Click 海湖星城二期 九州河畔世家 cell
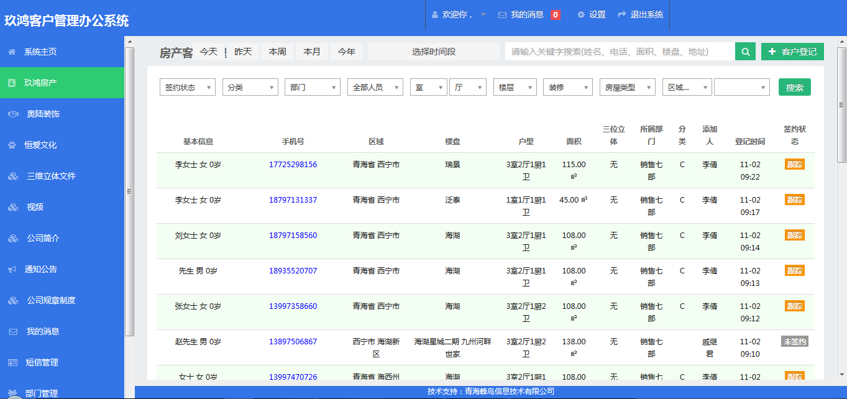The width and height of the screenshot is (847, 399). pyautogui.click(x=453, y=348)
